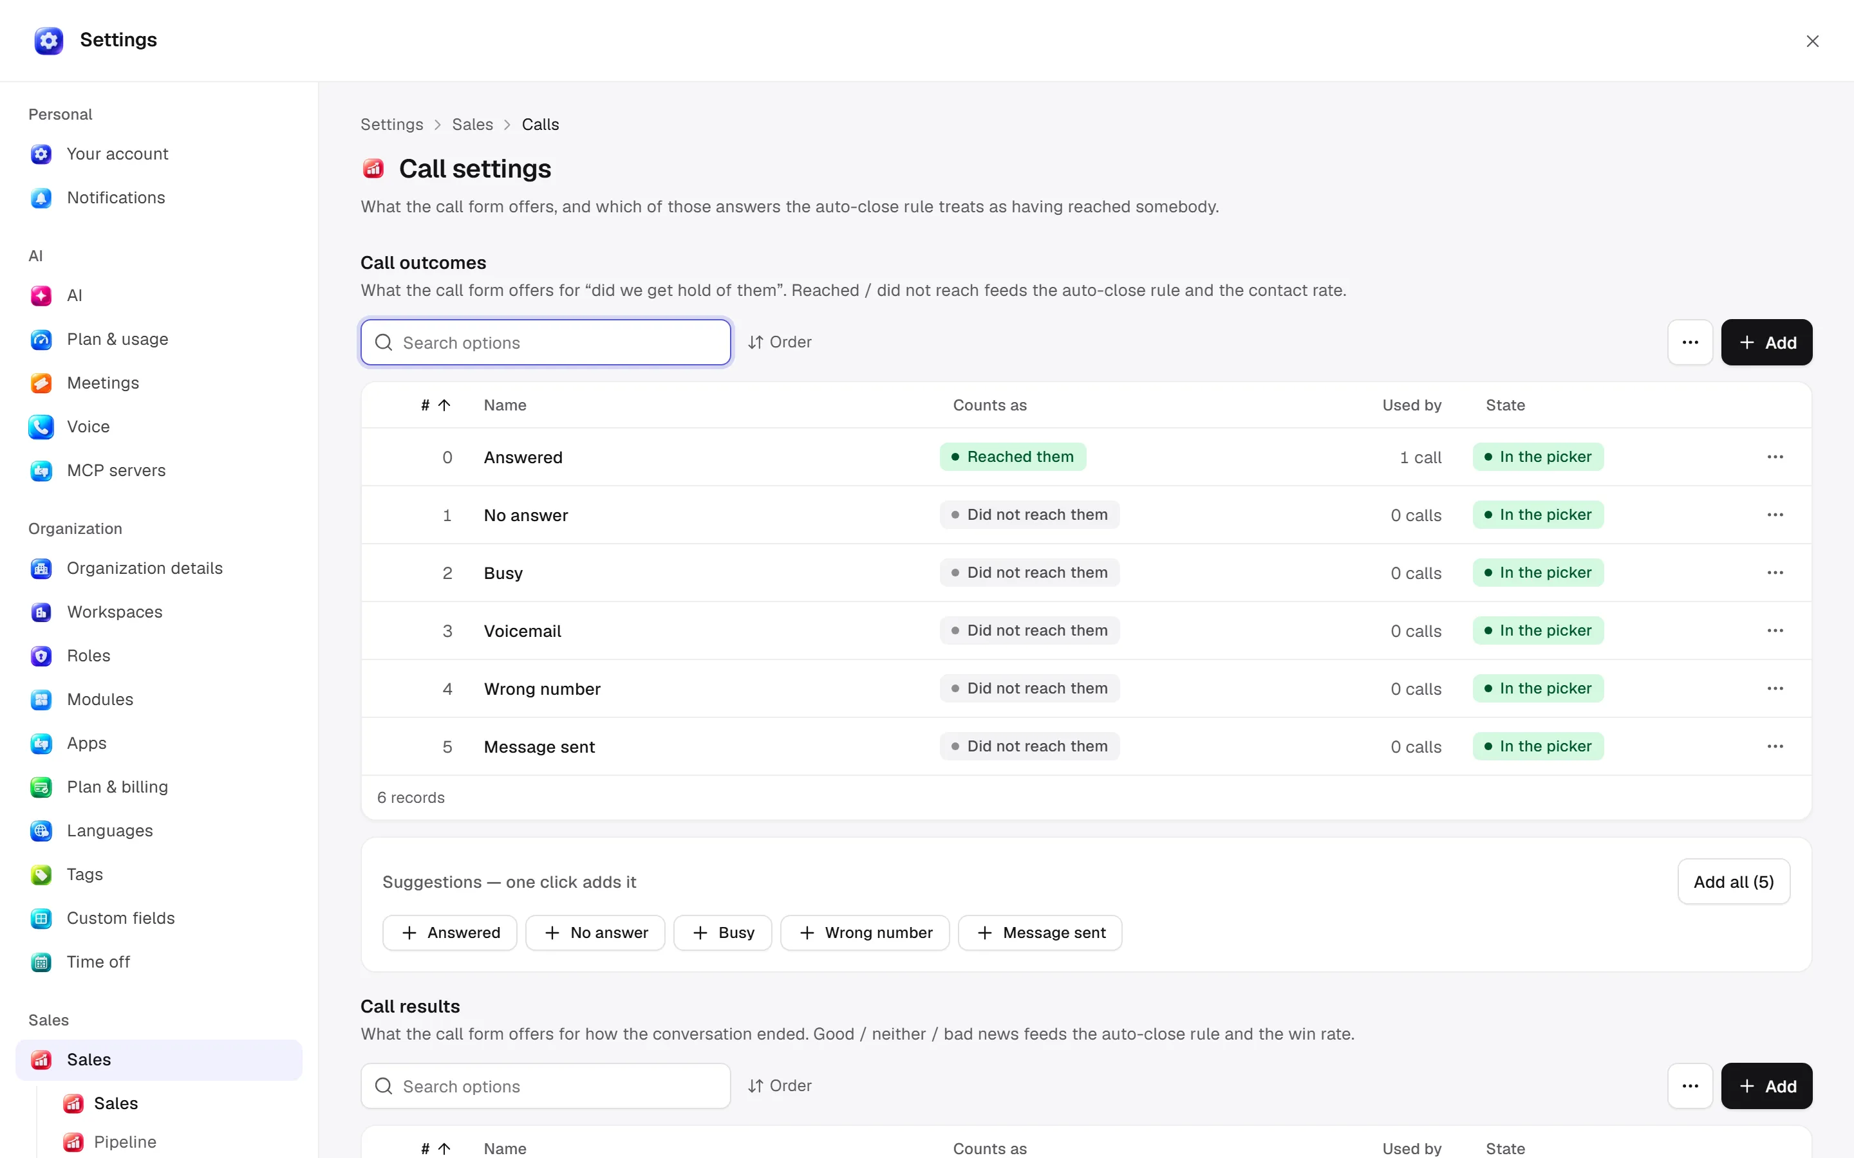Open Plan & usage gauge icon

pos(41,339)
